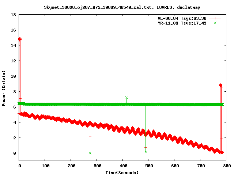234x176 pixels.
Task: Click the x-axis tick label 300
Action: click(98, 166)
